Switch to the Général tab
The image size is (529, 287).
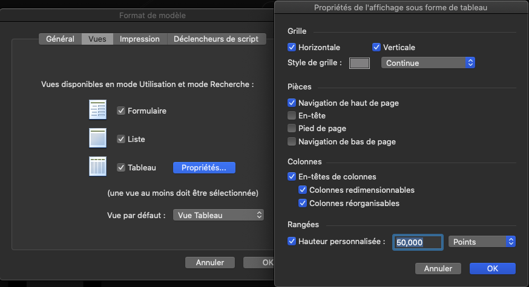click(61, 39)
